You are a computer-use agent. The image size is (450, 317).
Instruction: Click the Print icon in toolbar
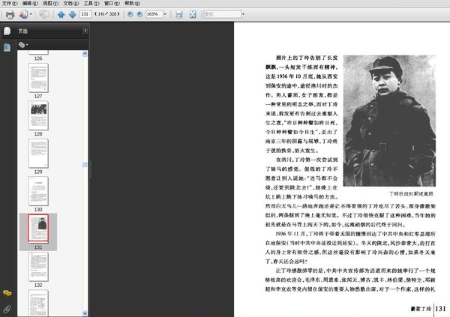(x=10, y=14)
